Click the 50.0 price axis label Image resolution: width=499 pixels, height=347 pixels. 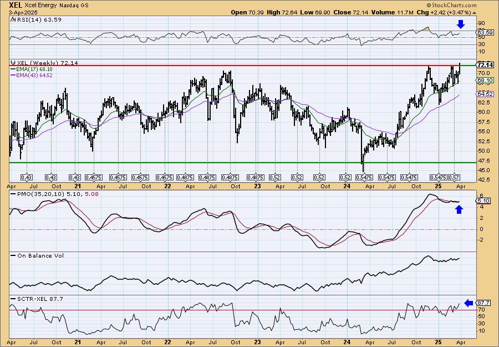[483, 151]
